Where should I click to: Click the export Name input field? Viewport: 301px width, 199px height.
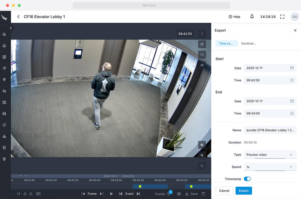tap(270, 130)
